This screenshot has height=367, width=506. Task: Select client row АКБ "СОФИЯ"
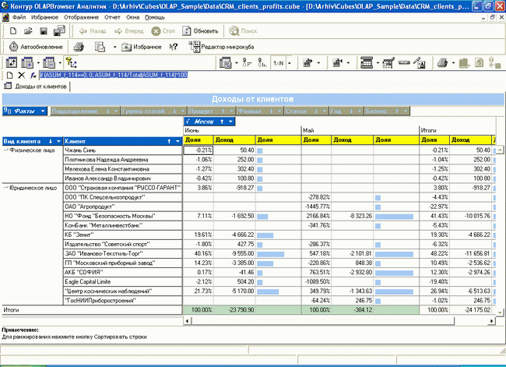[123, 273]
